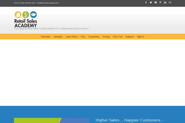The width and height of the screenshot is (185, 123).
Task: Click the Leading Retail Sales Training tagline
Action: point(51,29)
